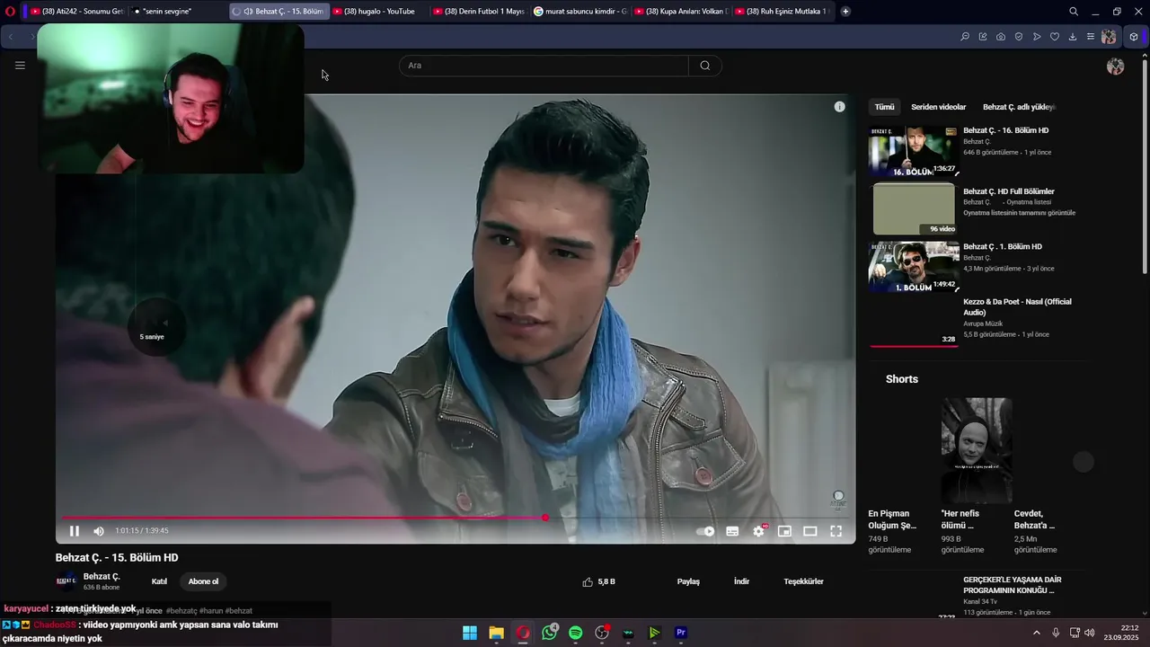Open Opera tab search magnifier
This screenshot has width=1150, height=647.
click(1074, 12)
